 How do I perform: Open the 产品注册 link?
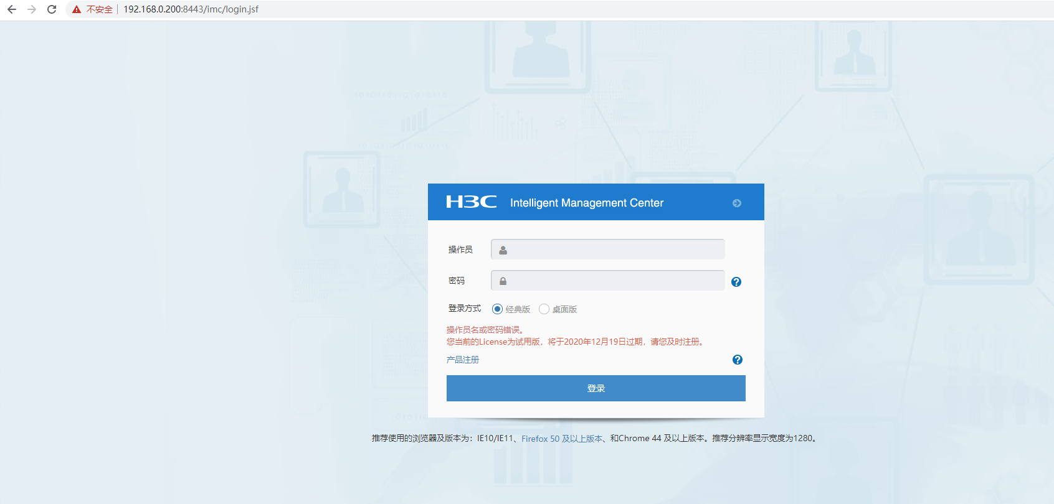463,360
